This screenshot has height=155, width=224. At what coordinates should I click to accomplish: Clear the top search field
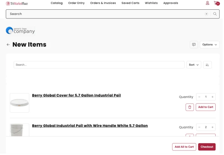coord(207,14)
